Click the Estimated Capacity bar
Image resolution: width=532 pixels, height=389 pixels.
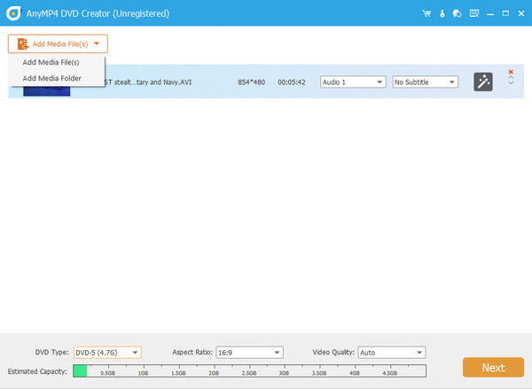pyautogui.click(x=249, y=371)
